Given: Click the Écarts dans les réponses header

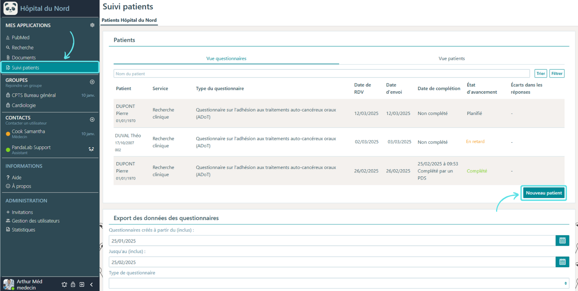Looking at the screenshot, I should coord(526,88).
